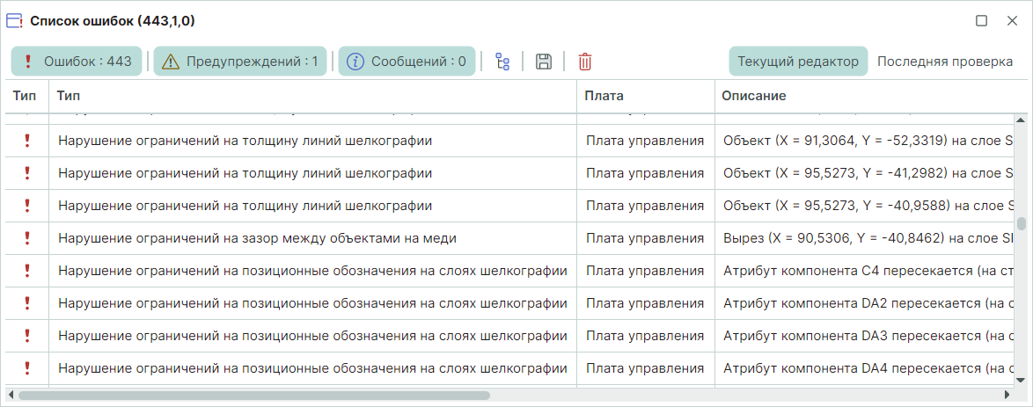Click the error icon on copper clearance row
The height and width of the screenshot is (407, 1033).
tap(27, 237)
